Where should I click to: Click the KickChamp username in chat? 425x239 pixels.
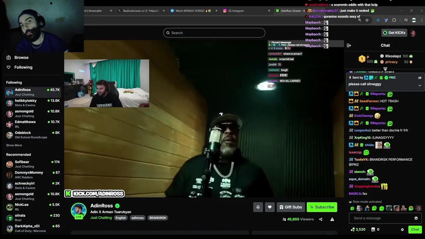[x=363, y=116]
